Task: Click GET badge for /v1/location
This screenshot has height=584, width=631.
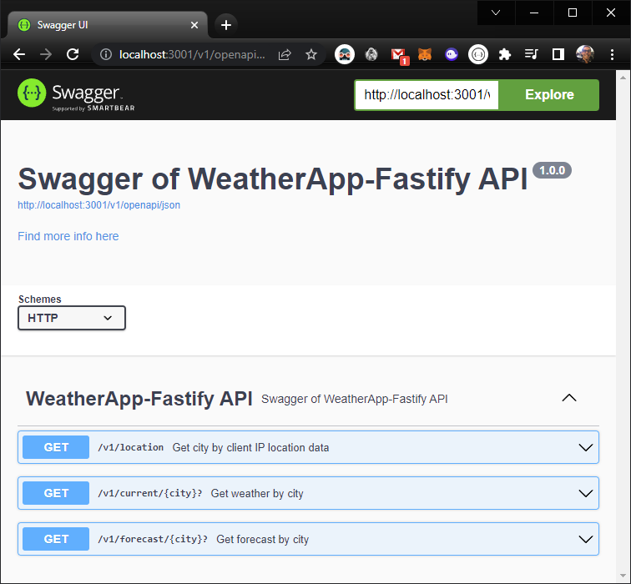Action: click(x=56, y=447)
